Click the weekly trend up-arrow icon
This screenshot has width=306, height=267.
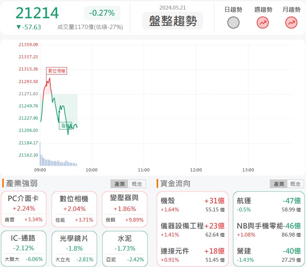pyautogui.click(x=263, y=23)
